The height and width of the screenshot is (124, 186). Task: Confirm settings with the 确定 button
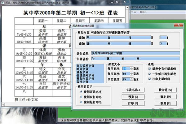tap(164, 97)
